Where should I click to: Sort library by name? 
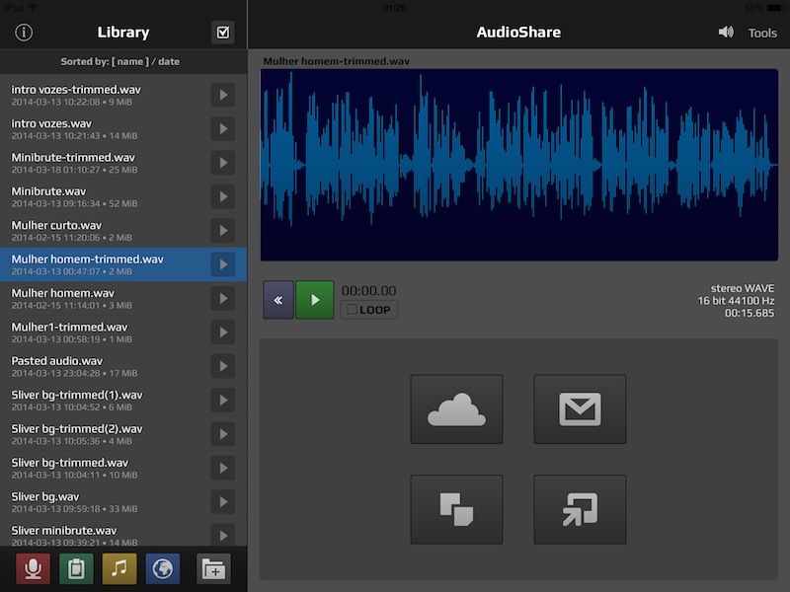pyautogui.click(x=130, y=61)
